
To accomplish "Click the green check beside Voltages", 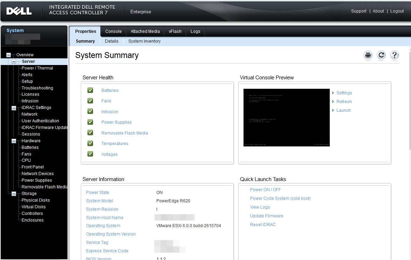I will [x=90, y=154].
